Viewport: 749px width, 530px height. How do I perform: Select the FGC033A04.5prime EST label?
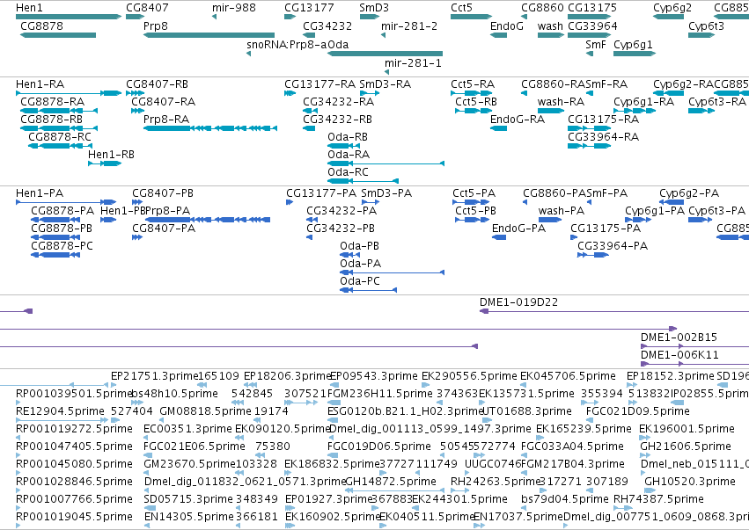572,446
